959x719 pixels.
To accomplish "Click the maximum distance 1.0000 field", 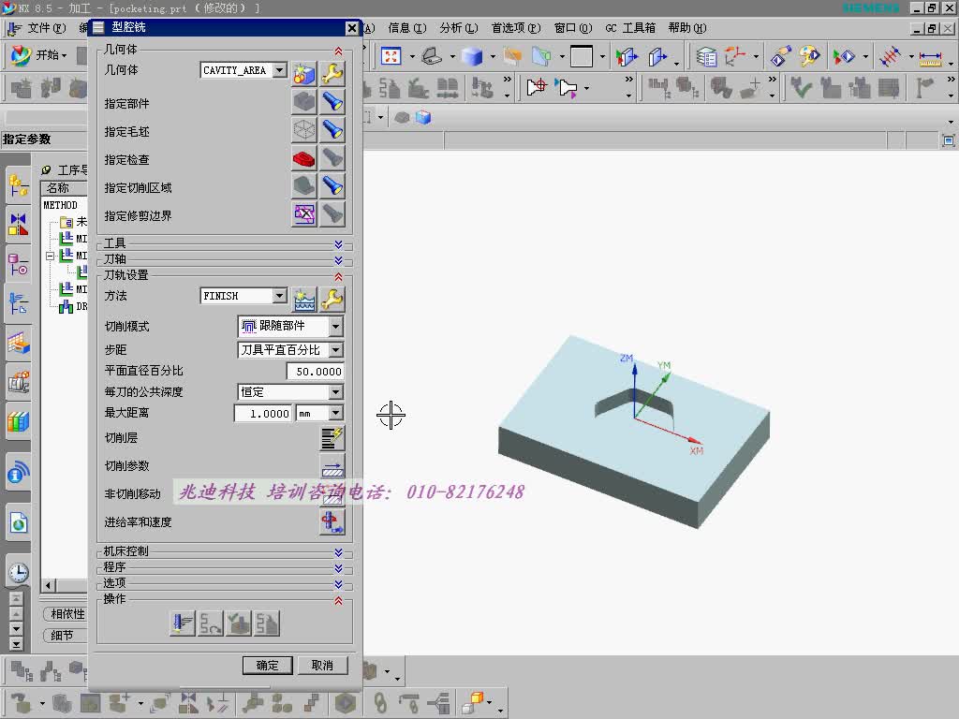I will click(x=262, y=413).
